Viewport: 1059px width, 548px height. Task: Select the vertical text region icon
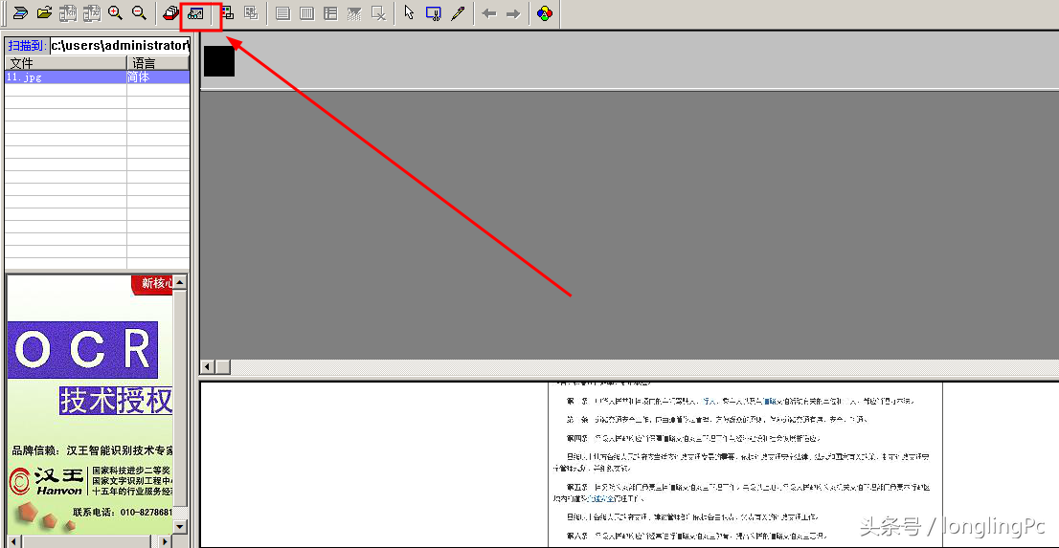tap(307, 12)
